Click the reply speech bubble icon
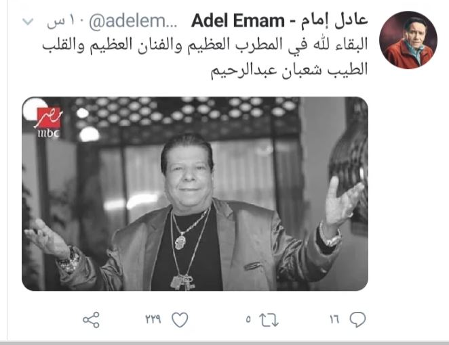The image size is (449, 345). (357, 319)
